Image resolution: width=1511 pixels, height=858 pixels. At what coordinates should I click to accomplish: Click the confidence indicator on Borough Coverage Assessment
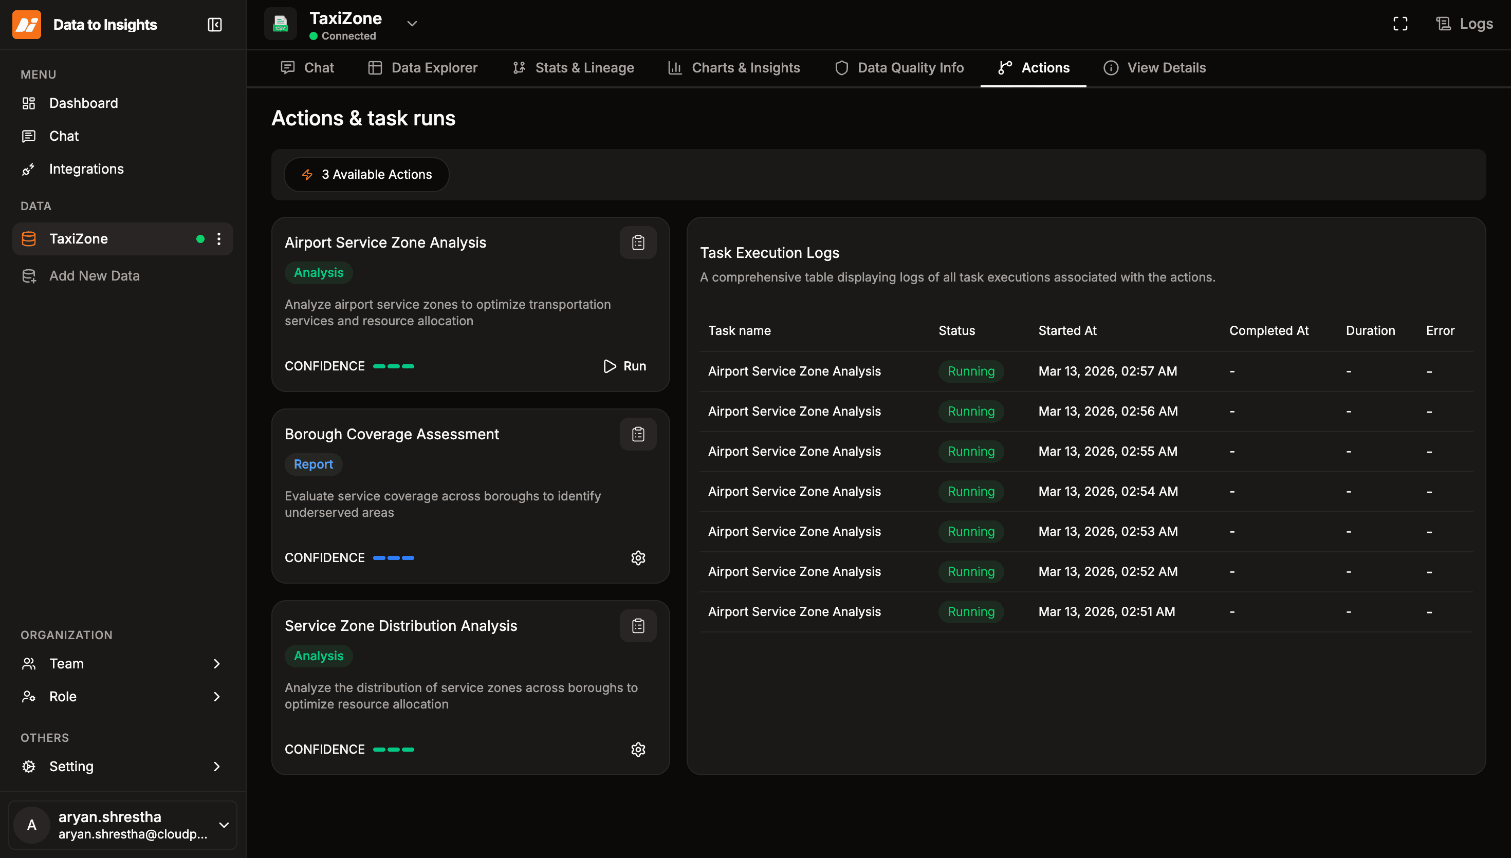(x=394, y=557)
